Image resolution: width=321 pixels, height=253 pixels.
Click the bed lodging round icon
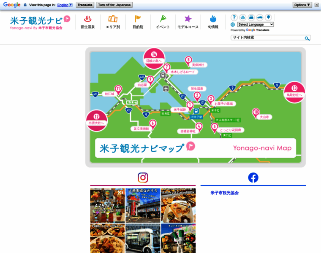pyautogui.click(x=251, y=17)
